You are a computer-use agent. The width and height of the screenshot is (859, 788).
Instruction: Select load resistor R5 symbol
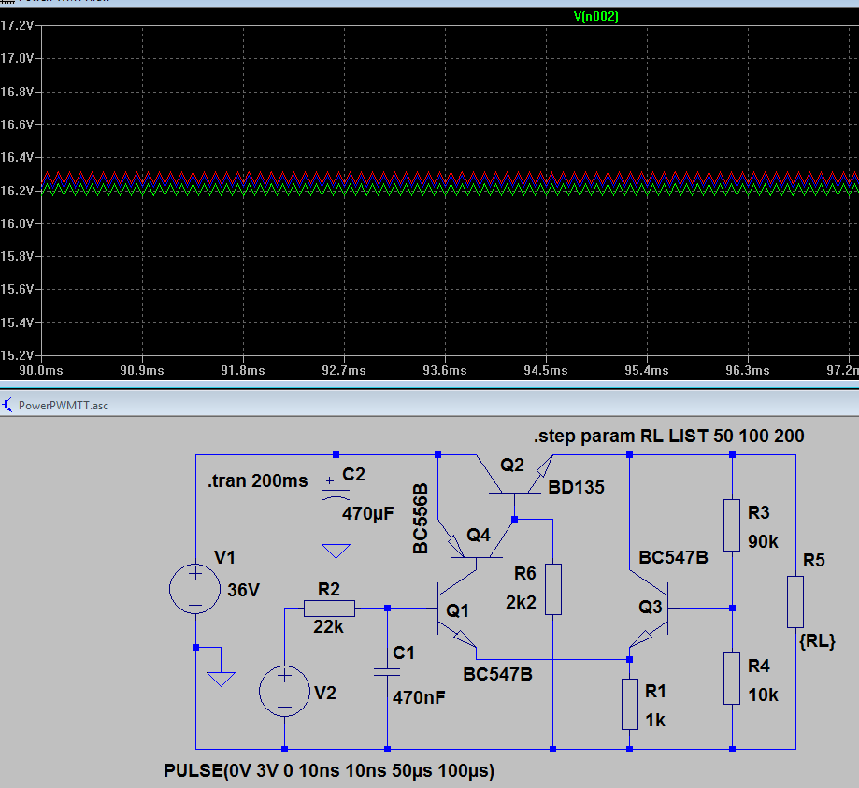(795, 602)
